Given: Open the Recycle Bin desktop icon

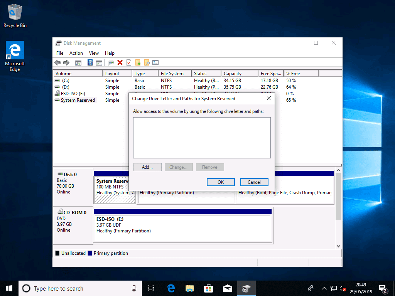Looking at the screenshot, I should click(15, 16).
